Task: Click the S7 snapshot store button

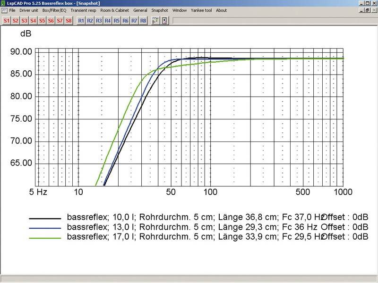Action: tap(60, 21)
